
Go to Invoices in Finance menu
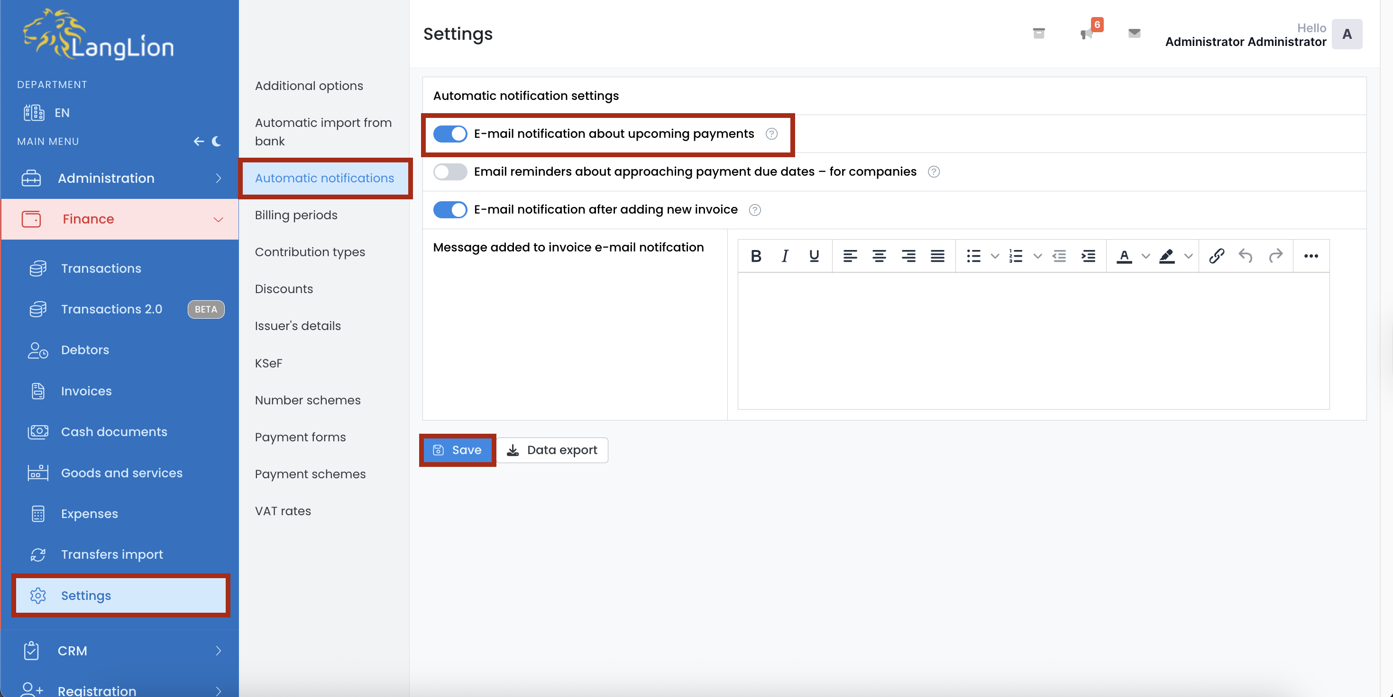86,391
